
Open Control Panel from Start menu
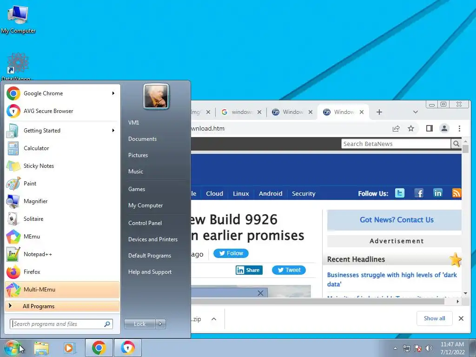click(x=145, y=223)
